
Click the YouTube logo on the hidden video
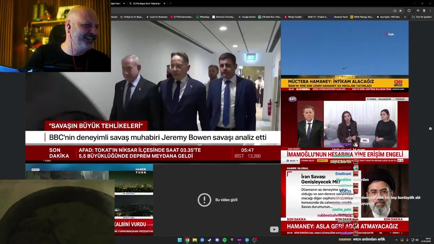(x=274, y=229)
